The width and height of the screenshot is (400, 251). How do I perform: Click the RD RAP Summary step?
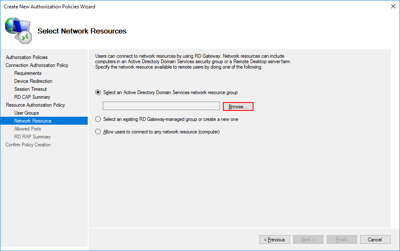pyautogui.click(x=32, y=137)
